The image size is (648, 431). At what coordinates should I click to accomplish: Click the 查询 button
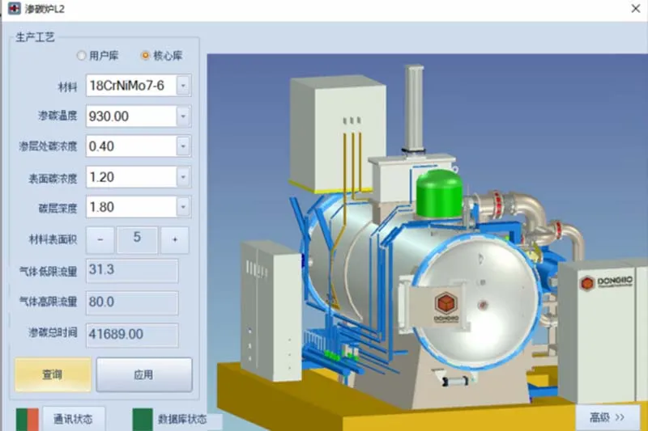53,375
